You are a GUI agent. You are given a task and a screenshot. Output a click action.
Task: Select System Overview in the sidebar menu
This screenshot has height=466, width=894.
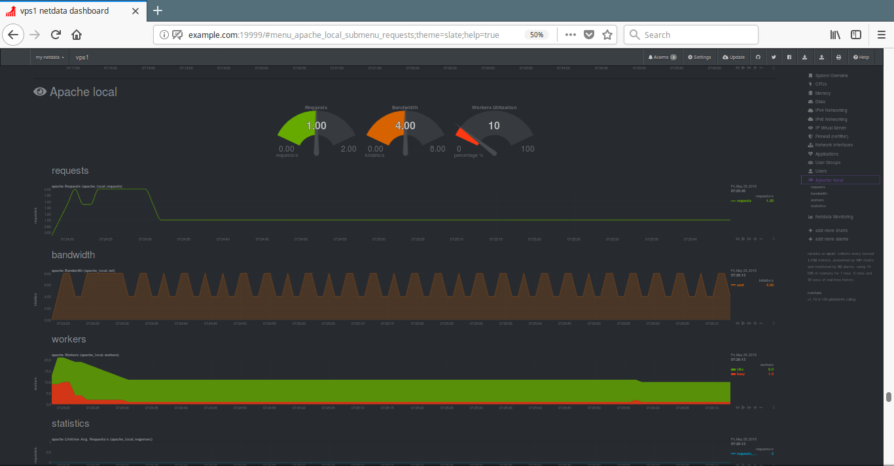click(x=831, y=76)
